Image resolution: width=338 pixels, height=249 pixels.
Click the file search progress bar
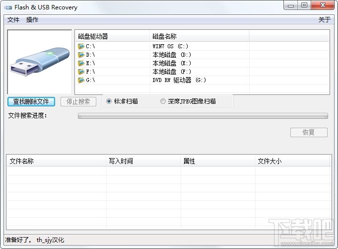click(x=203, y=116)
